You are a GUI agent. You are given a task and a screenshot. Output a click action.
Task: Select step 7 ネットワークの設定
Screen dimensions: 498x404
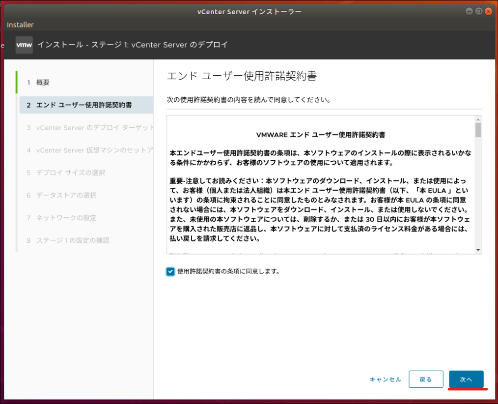click(86, 218)
